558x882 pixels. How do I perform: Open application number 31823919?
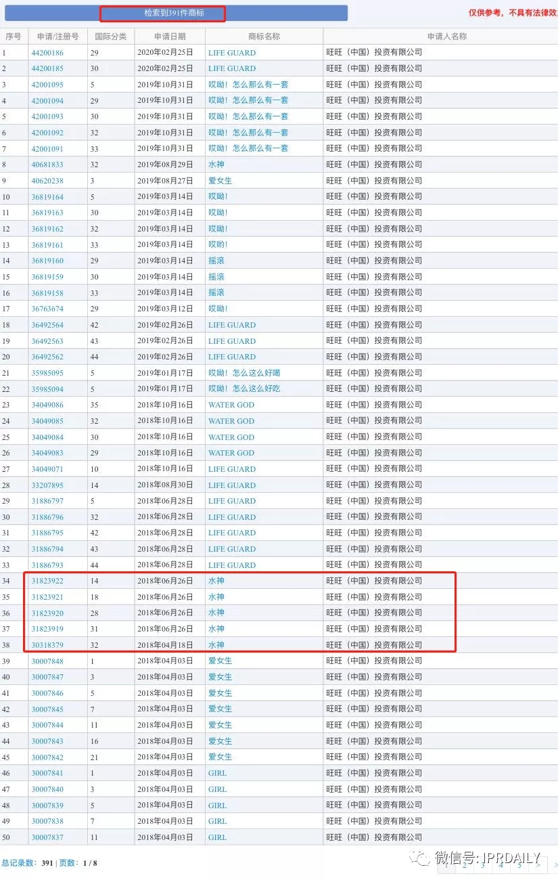click(47, 629)
